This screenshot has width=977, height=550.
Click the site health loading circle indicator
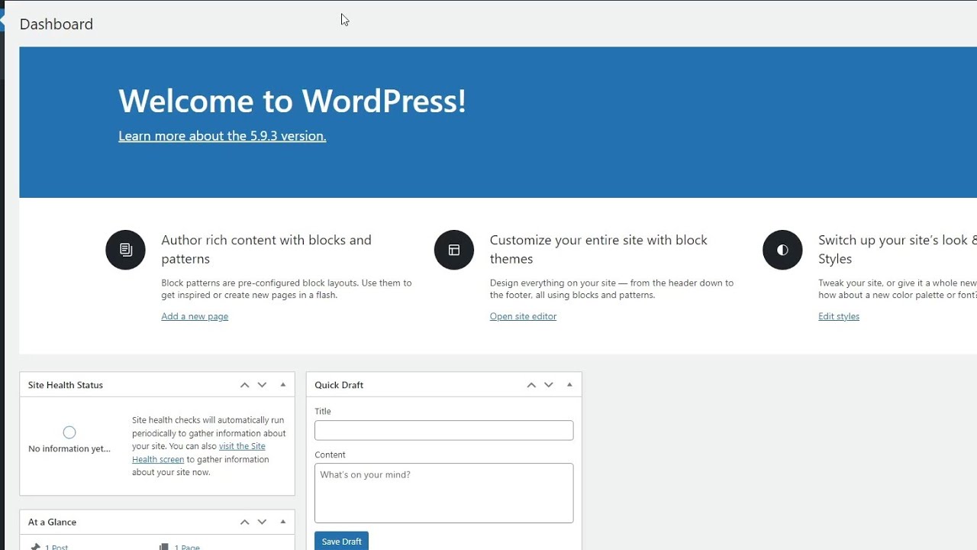point(69,432)
